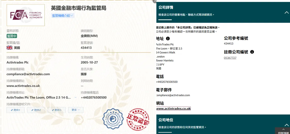Expand the 更多 attachments dropdown
Viewport: 290px width, 134px height.
pyautogui.click(x=76, y=110)
